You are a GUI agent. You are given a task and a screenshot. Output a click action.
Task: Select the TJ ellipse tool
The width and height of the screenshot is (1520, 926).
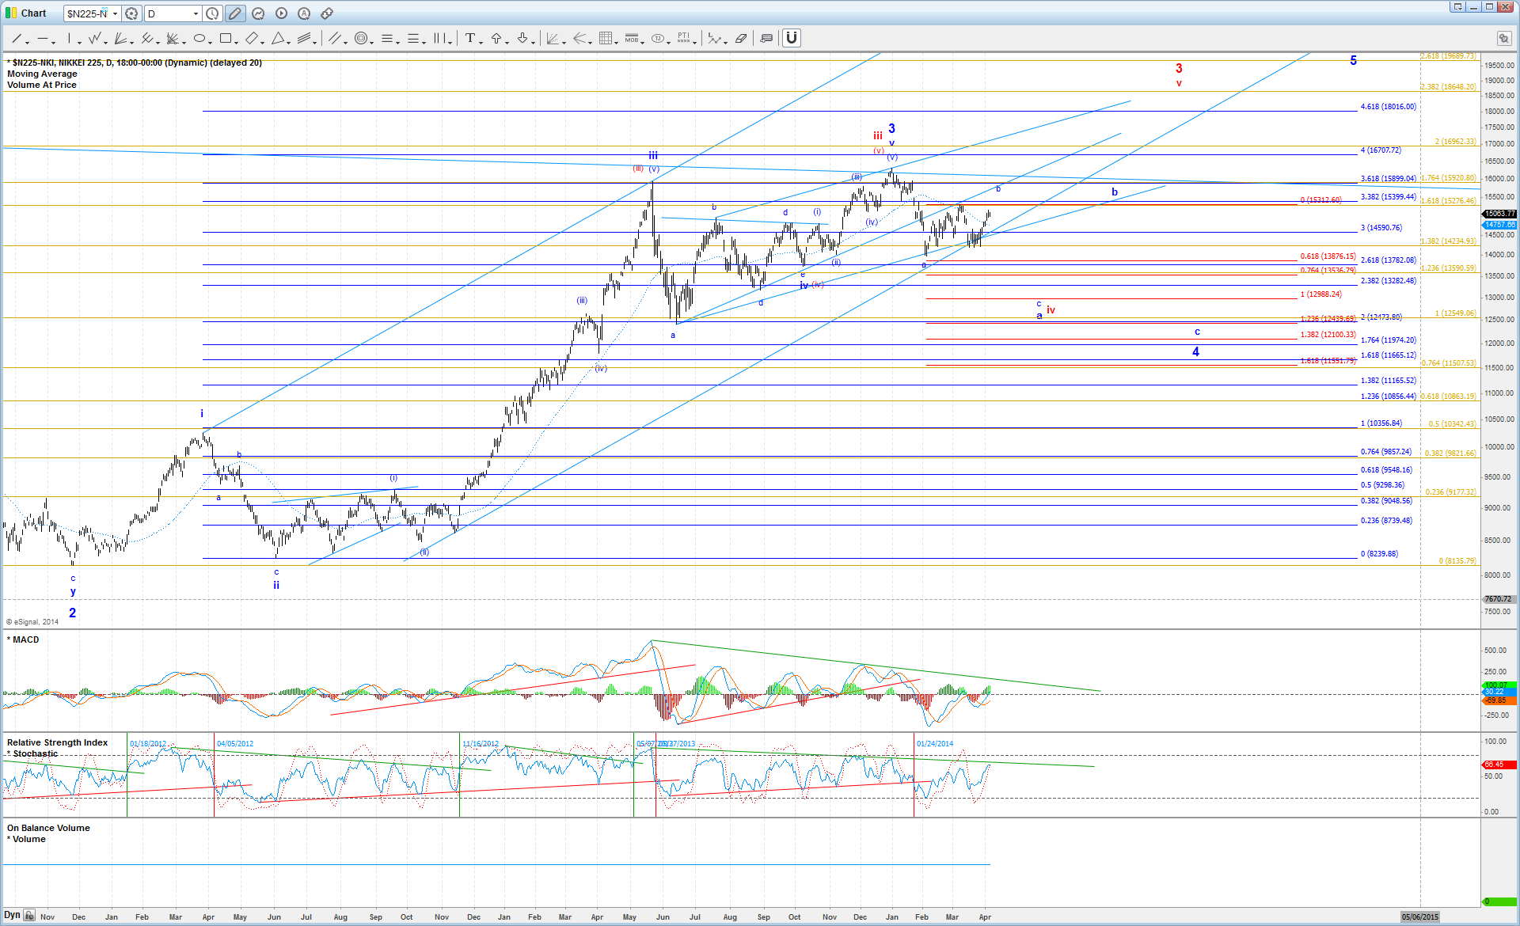tap(658, 38)
